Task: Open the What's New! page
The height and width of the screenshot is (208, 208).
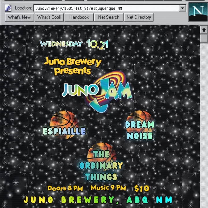Action: (20, 17)
